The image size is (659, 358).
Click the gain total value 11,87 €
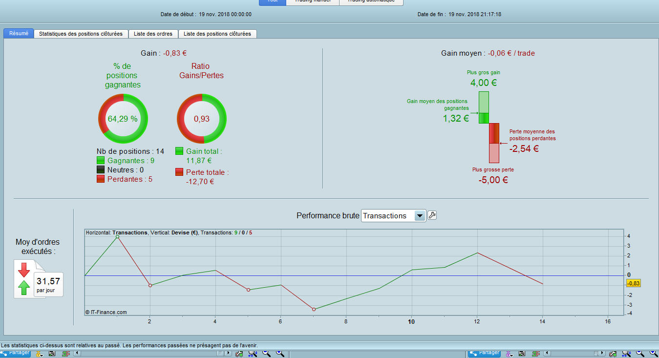click(x=199, y=160)
